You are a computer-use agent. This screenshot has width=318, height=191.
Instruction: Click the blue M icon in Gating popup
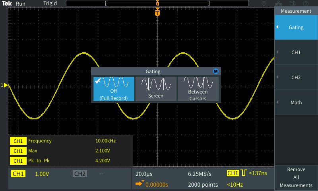[216, 71]
